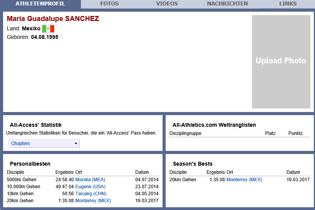Select birth date 04.08.1995
Image resolution: width=315 pixels, height=210 pixels.
pyautogui.click(x=45, y=37)
